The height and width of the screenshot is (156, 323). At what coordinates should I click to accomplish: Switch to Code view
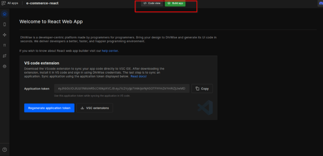click(x=152, y=3)
